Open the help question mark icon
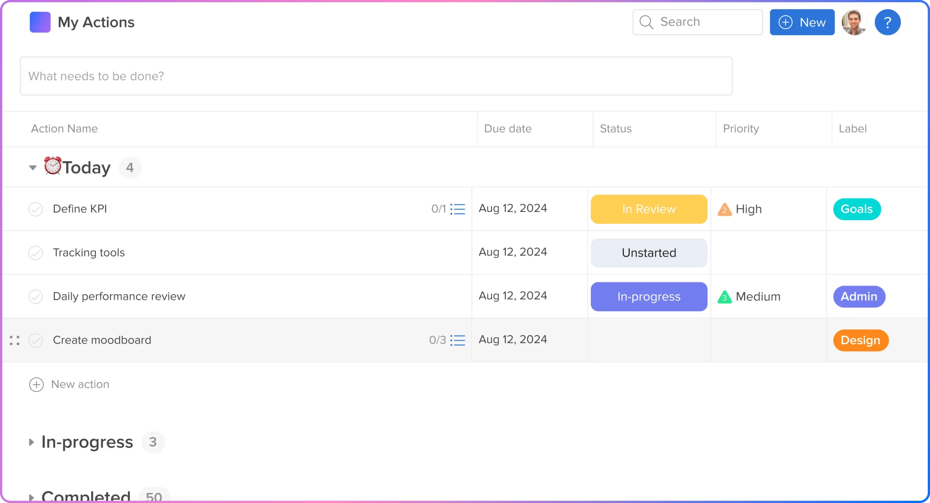 887,22
